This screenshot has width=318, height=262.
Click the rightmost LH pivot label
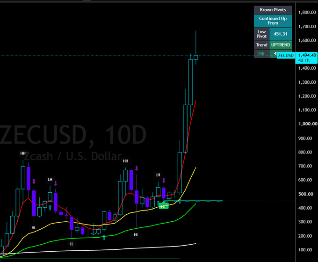(158, 175)
